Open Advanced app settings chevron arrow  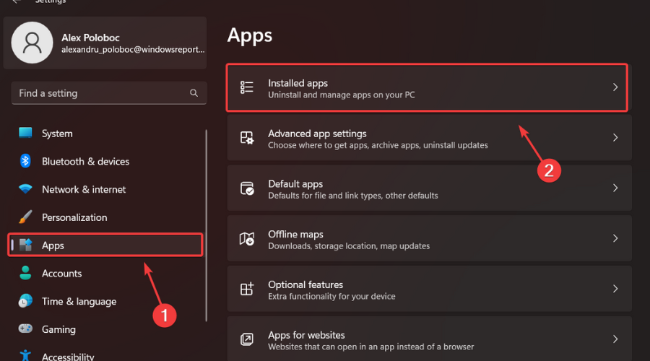click(x=615, y=138)
